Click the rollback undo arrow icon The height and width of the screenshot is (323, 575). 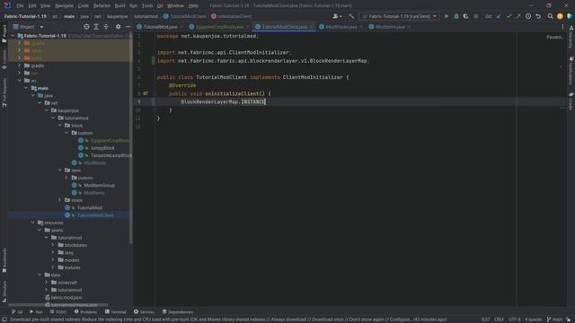click(538, 16)
